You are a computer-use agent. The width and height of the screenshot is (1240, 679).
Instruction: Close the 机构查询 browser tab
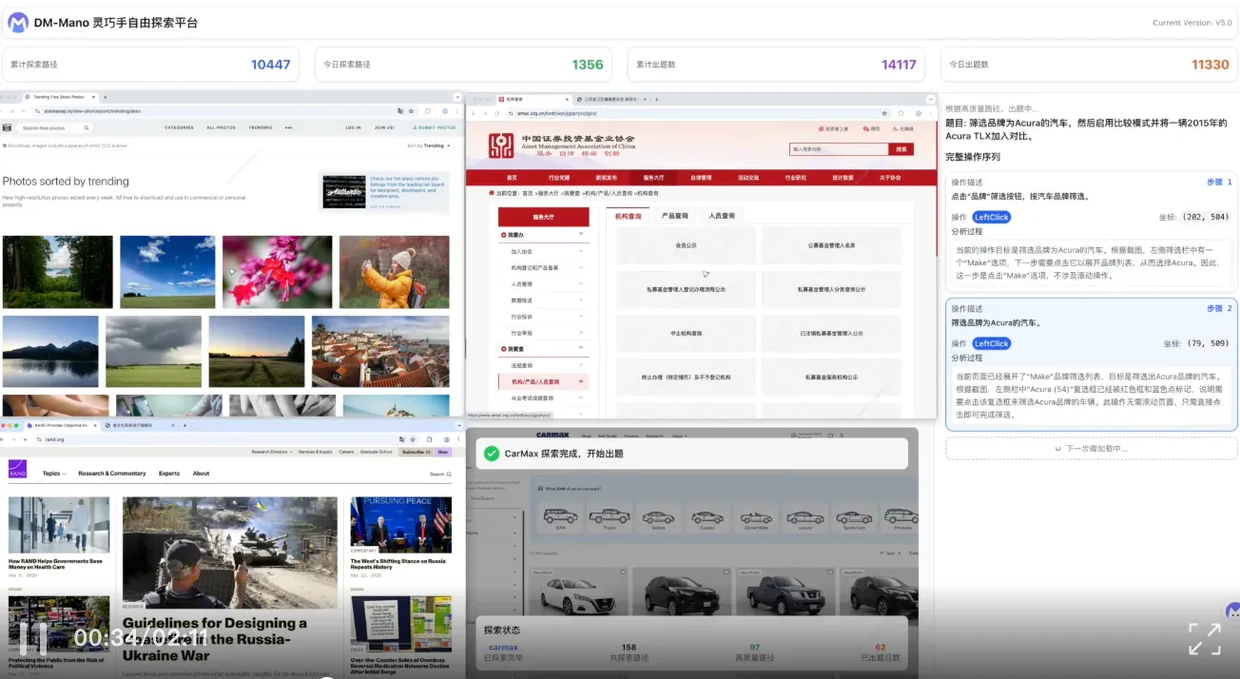point(569,99)
